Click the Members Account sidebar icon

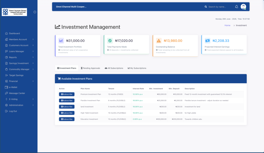tap(6, 39)
